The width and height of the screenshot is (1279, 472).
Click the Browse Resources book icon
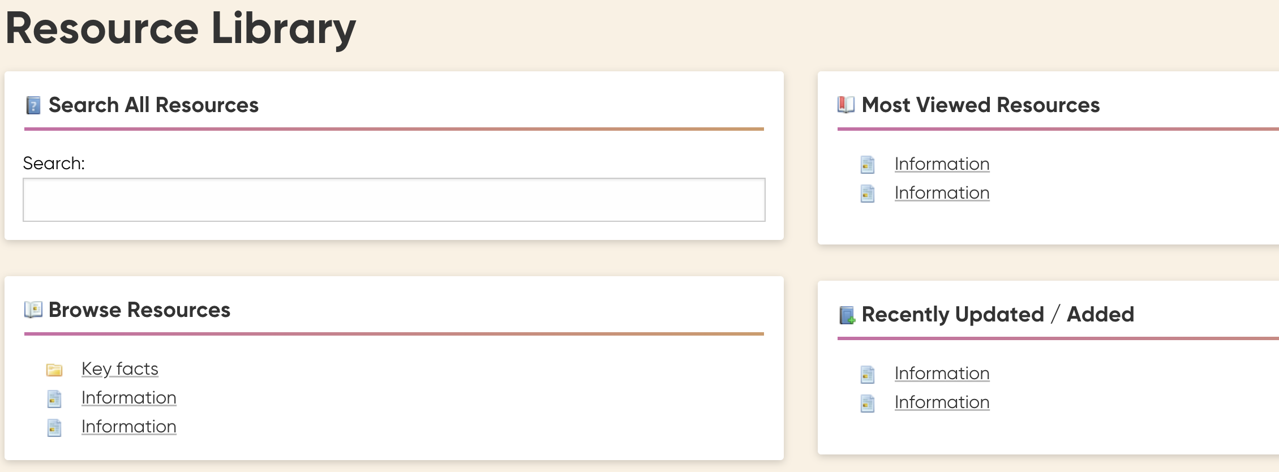click(33, 310)
